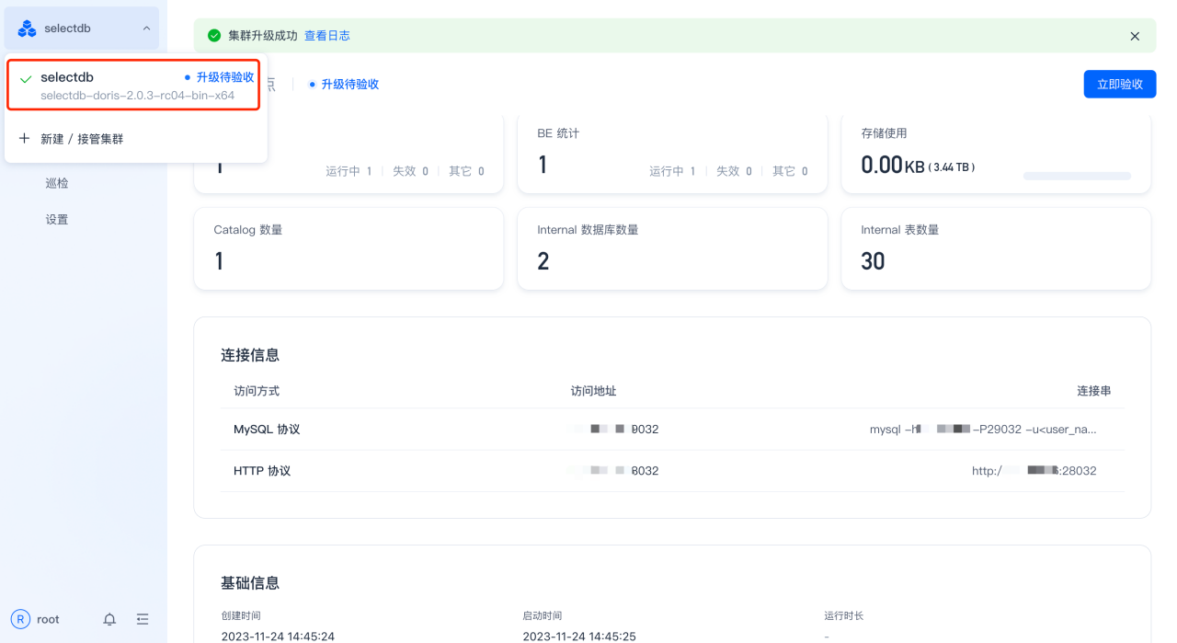This screenshot has width=1177, height=643.
Task: Click the root username label
Action: click(x=48, y=619)
